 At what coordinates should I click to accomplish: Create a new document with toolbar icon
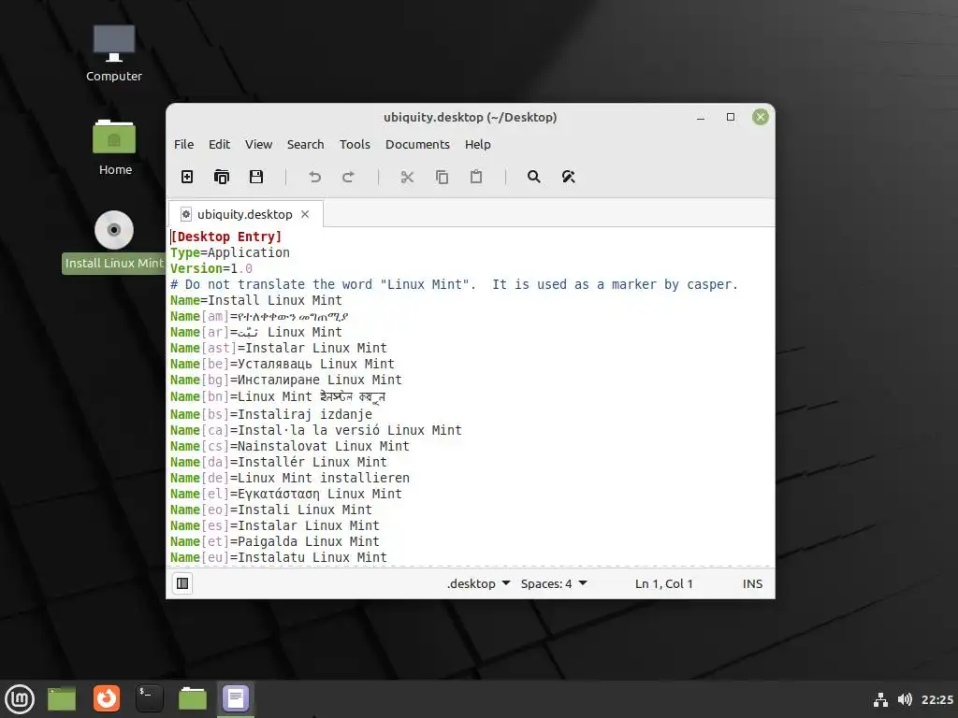click(x=187, y=177)
